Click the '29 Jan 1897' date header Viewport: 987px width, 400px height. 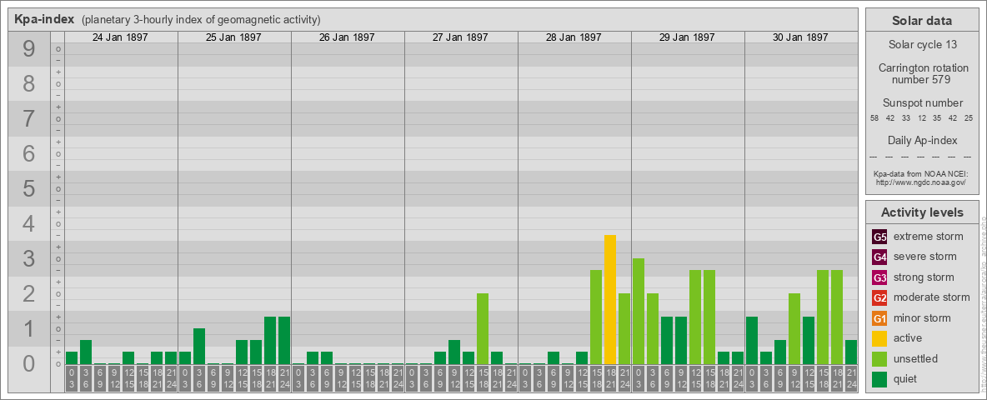click(x=687, y=37)
